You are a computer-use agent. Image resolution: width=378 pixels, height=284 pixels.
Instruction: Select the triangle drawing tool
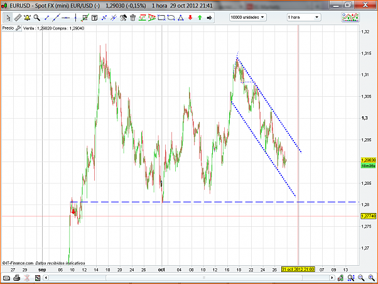pos(181,18)
